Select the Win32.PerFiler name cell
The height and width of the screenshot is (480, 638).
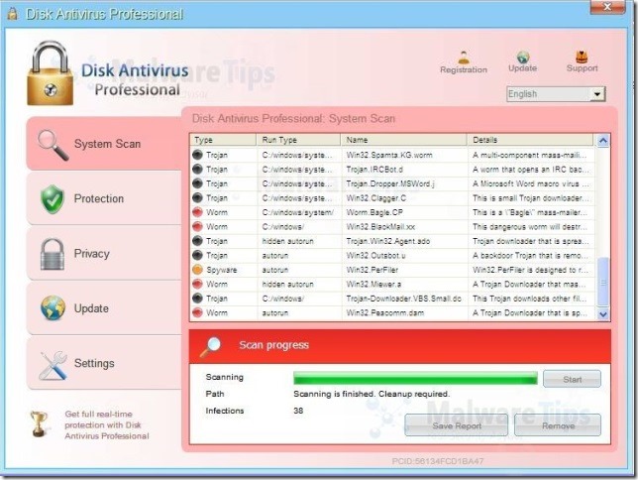tap(372, 270)
